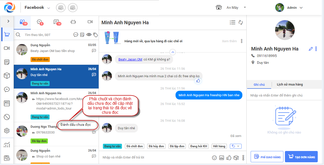The height and width of the screenshot is (165, 324).
Task: Open the Messenger icon in the left sidebar
Action: coord(7,89)
